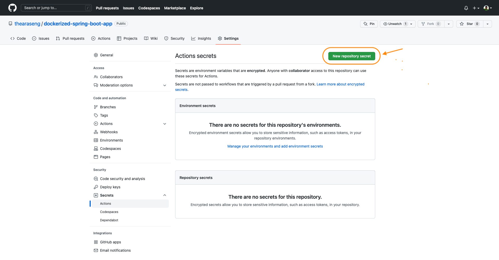
Task: Click the Tags label icon
Action: pyautogui.click(x=96, y=115)
